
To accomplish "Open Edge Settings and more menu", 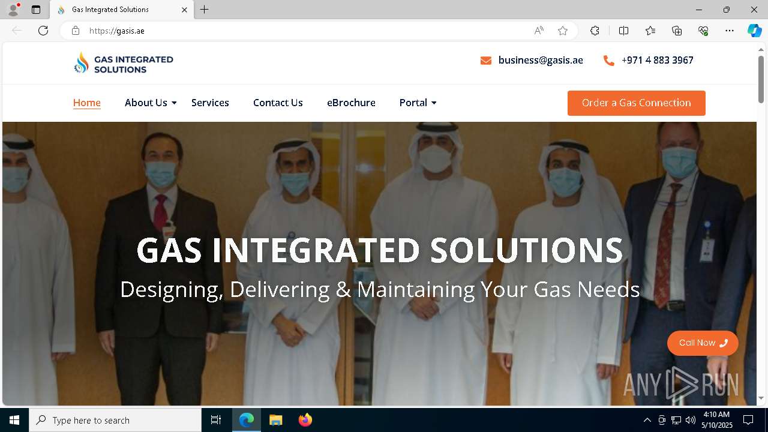I will click(730, 31).
